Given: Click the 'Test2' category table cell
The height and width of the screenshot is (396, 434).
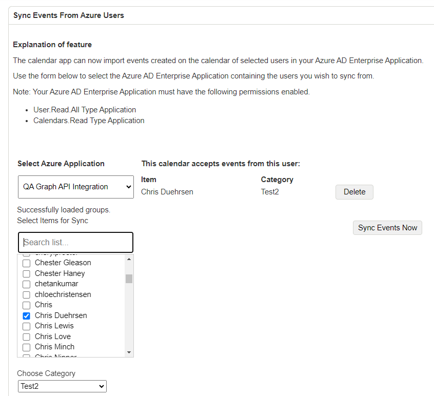Looking at the screenshot, I should point(270,192).
